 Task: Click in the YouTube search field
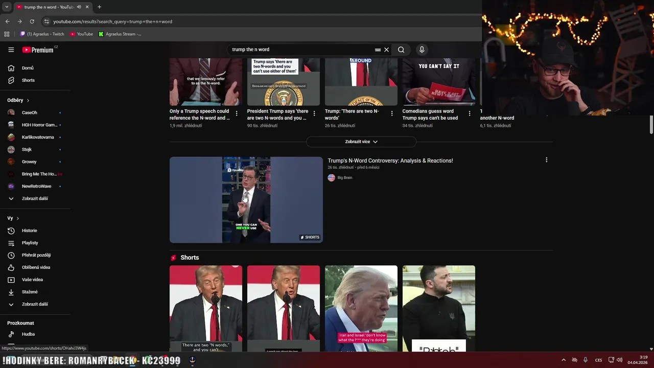click(301, 50)
